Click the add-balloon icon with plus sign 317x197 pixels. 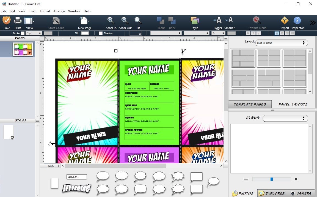pos(213,182)
